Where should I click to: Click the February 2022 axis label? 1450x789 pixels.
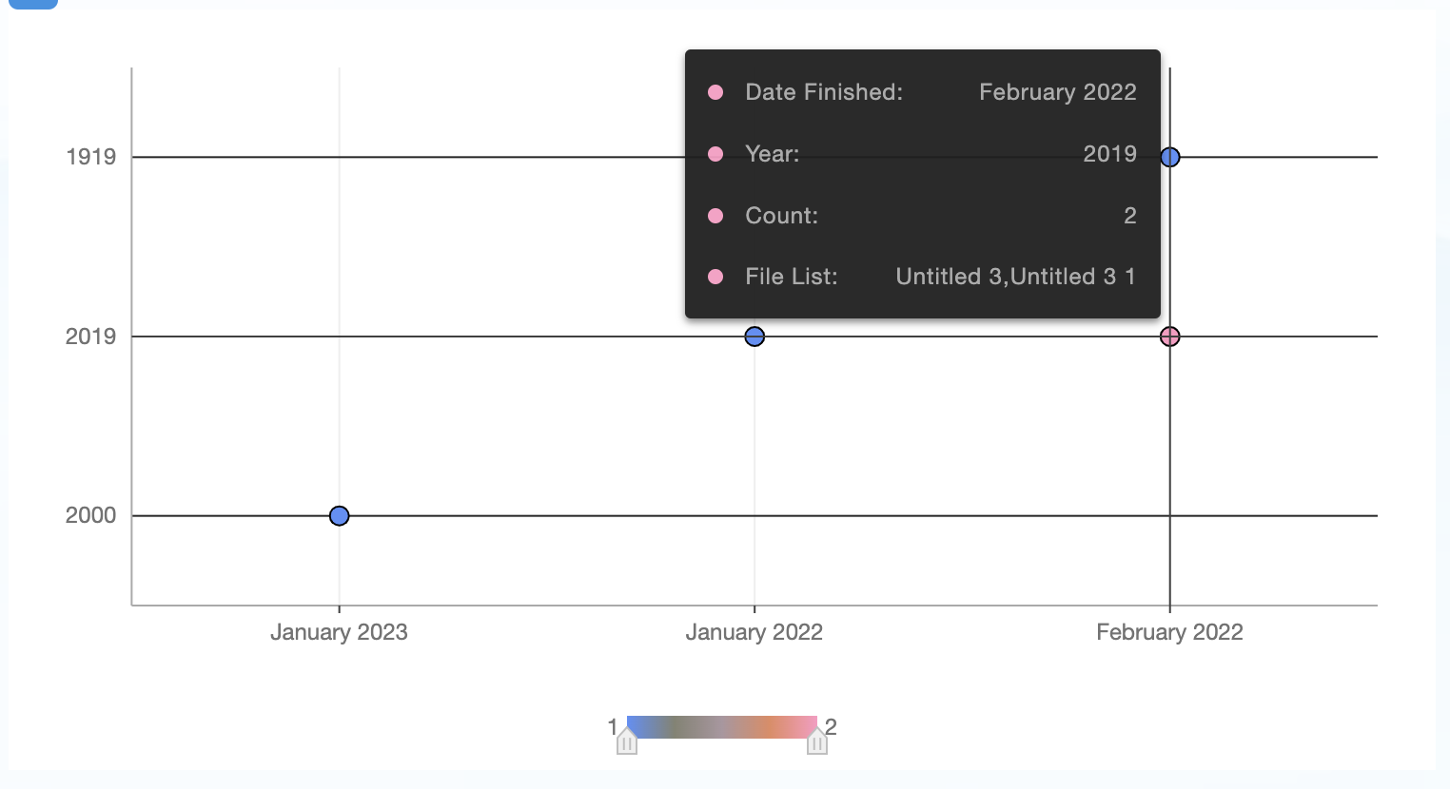coord(1169,631)
